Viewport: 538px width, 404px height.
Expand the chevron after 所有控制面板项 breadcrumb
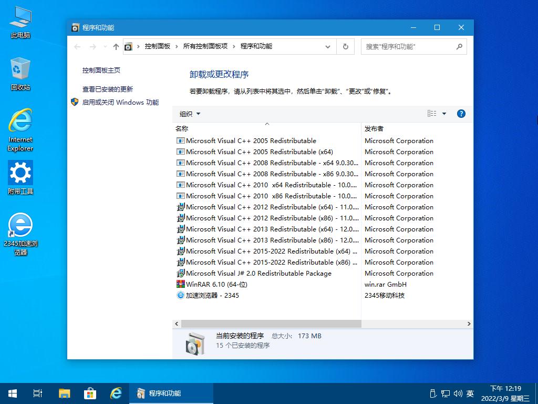click(234, 47)
